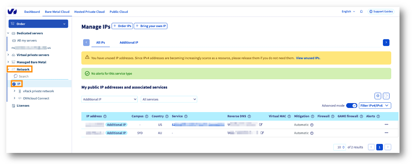Show help for Service column
The height and width of the screenshot is (164, 412).
[186, 116]
